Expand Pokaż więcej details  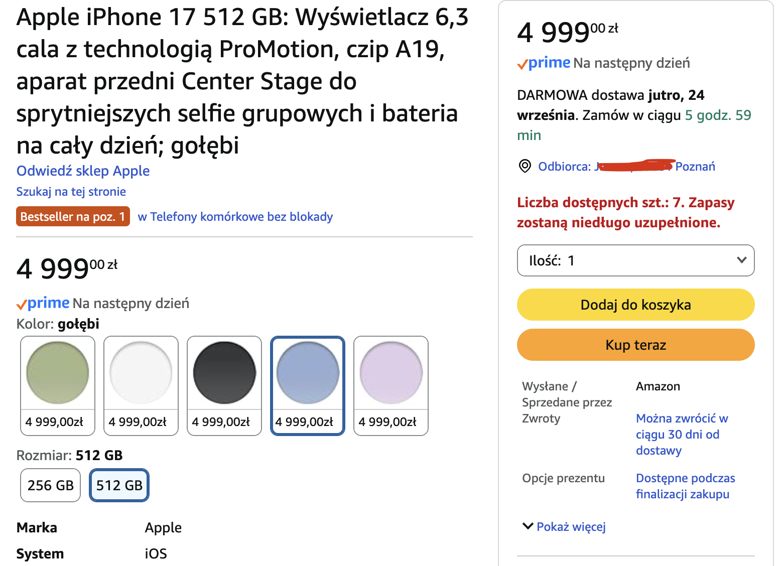point(571,527)
